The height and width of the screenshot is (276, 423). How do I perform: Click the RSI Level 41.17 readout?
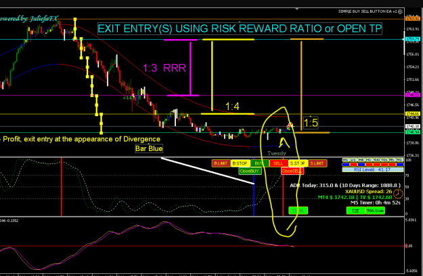[x=373, y=170]
